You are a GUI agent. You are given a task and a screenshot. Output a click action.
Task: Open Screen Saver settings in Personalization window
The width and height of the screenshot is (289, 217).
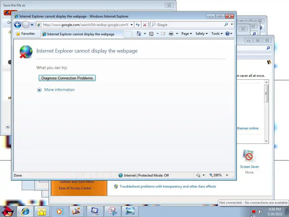click(x=249, y=162)
